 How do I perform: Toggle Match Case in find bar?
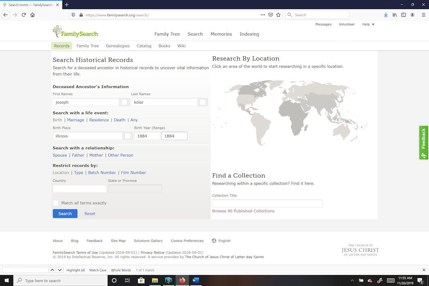coord(98,270)
